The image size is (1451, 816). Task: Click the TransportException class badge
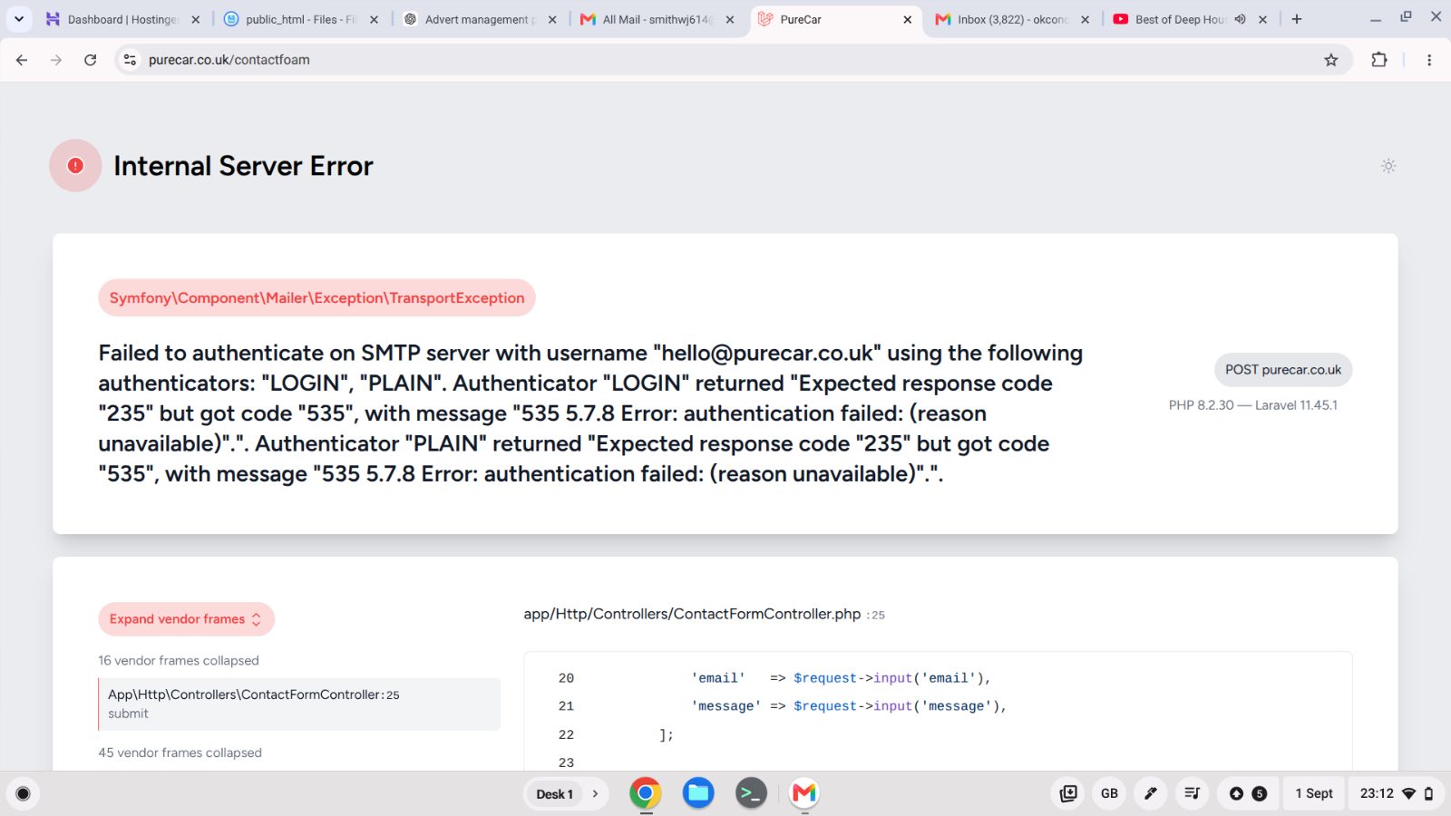pyautogui.click(x=316, y=297)
